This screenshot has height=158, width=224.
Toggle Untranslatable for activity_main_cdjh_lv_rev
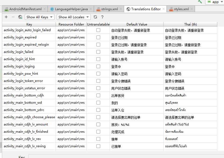[x=98, y=139]
